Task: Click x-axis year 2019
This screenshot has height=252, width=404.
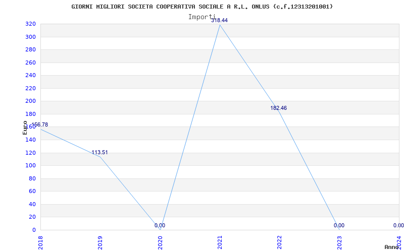Action: pos(100,242)
